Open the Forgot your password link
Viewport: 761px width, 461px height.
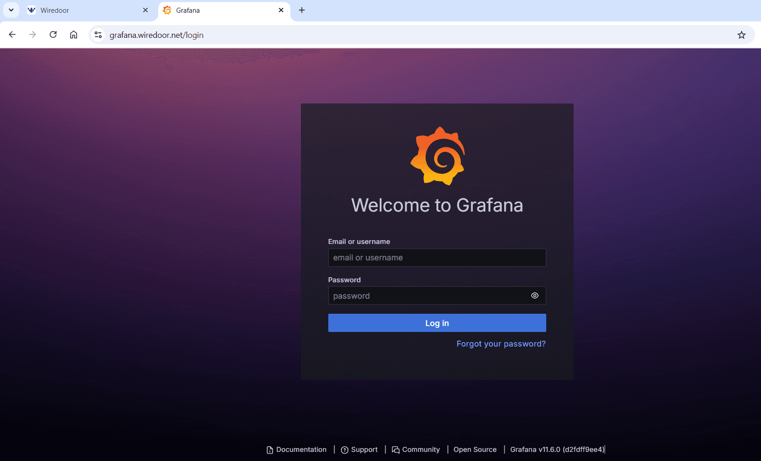point(501,344)
